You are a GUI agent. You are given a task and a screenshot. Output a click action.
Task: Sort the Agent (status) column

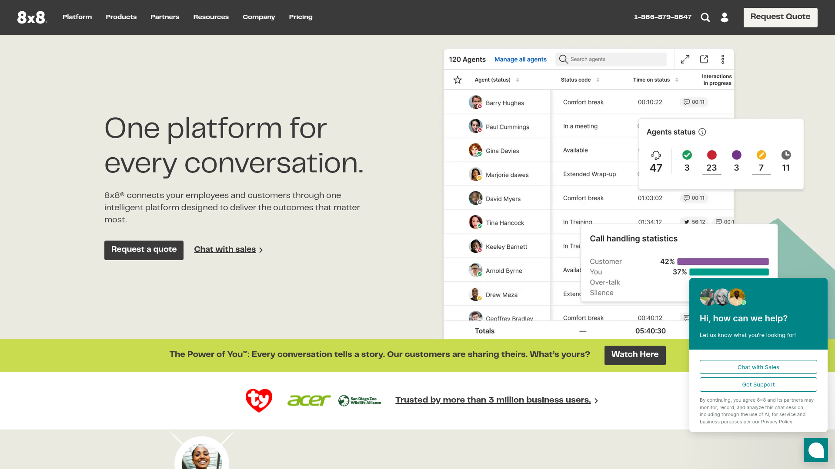[x=518, y=80]
